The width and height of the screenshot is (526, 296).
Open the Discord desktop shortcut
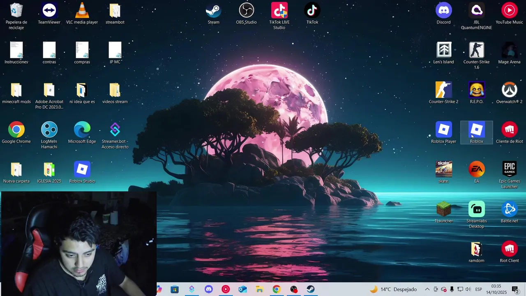coord(444,14)
